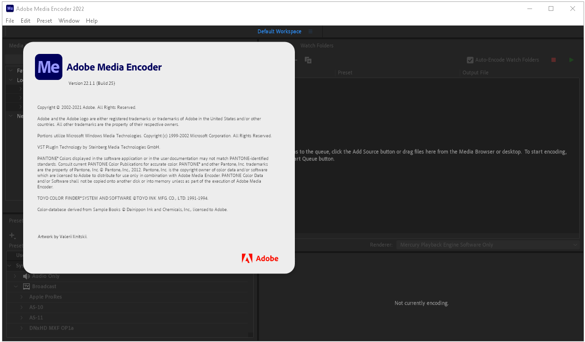Switch to the Watch Folders tab
The image size is (585, 342).
(317, 46)
